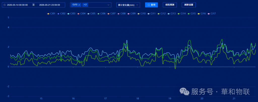Viewport: 258px width, 102px height.
Task: Click y-axis value 4
Action: click(8, 27)
